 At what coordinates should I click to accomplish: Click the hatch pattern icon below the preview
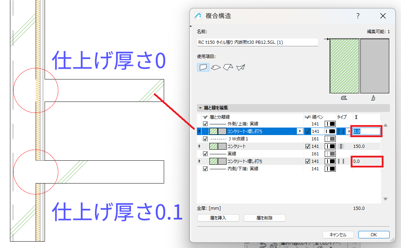coord(344,98)
